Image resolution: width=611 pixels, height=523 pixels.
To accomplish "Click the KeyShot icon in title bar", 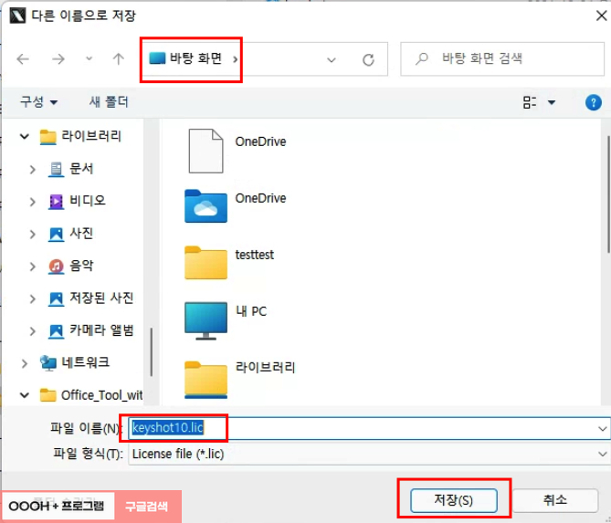I will click(17, 16).
